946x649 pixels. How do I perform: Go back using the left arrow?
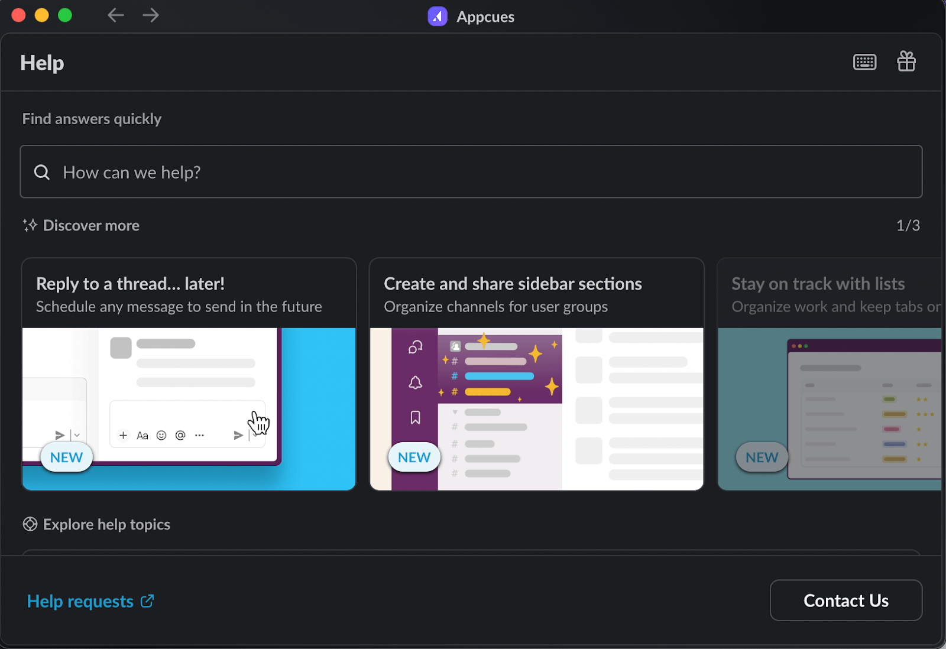click(x=115, y=15)
